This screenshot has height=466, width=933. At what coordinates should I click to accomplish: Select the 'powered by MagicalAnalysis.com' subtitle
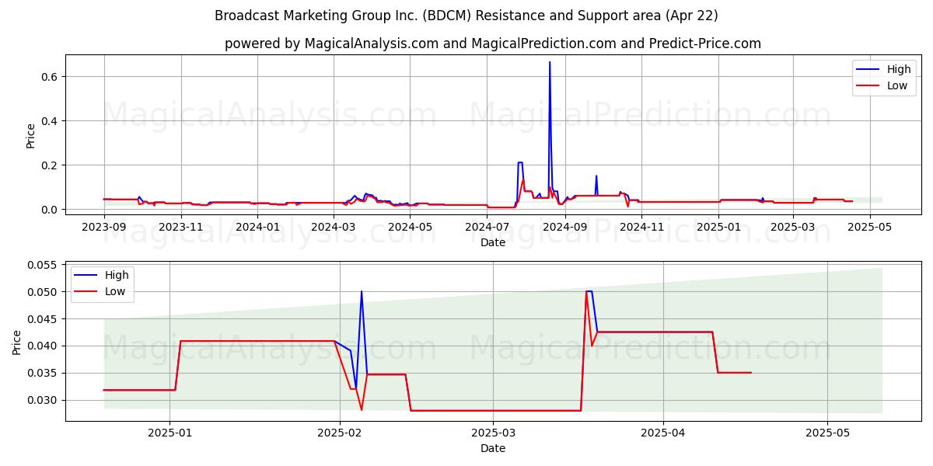tap(493, 43)
